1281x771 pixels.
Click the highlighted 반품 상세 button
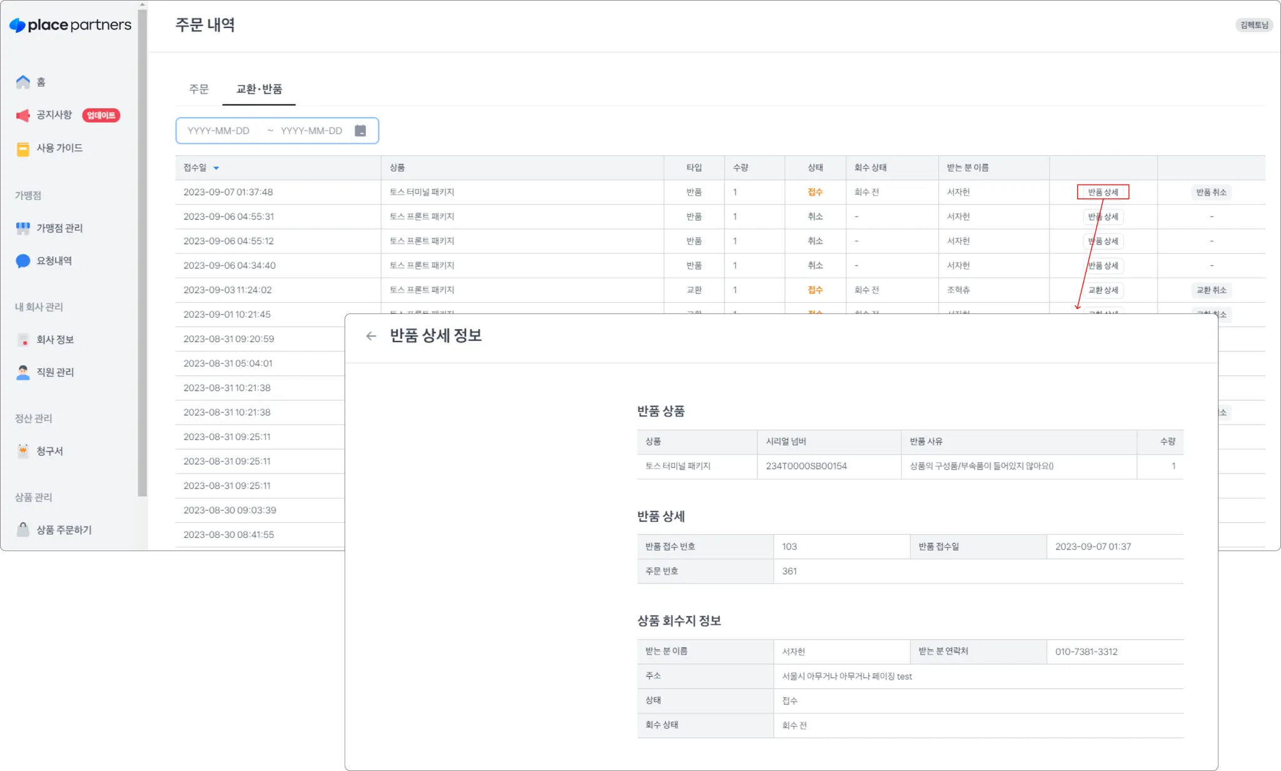click(1103, 192)
